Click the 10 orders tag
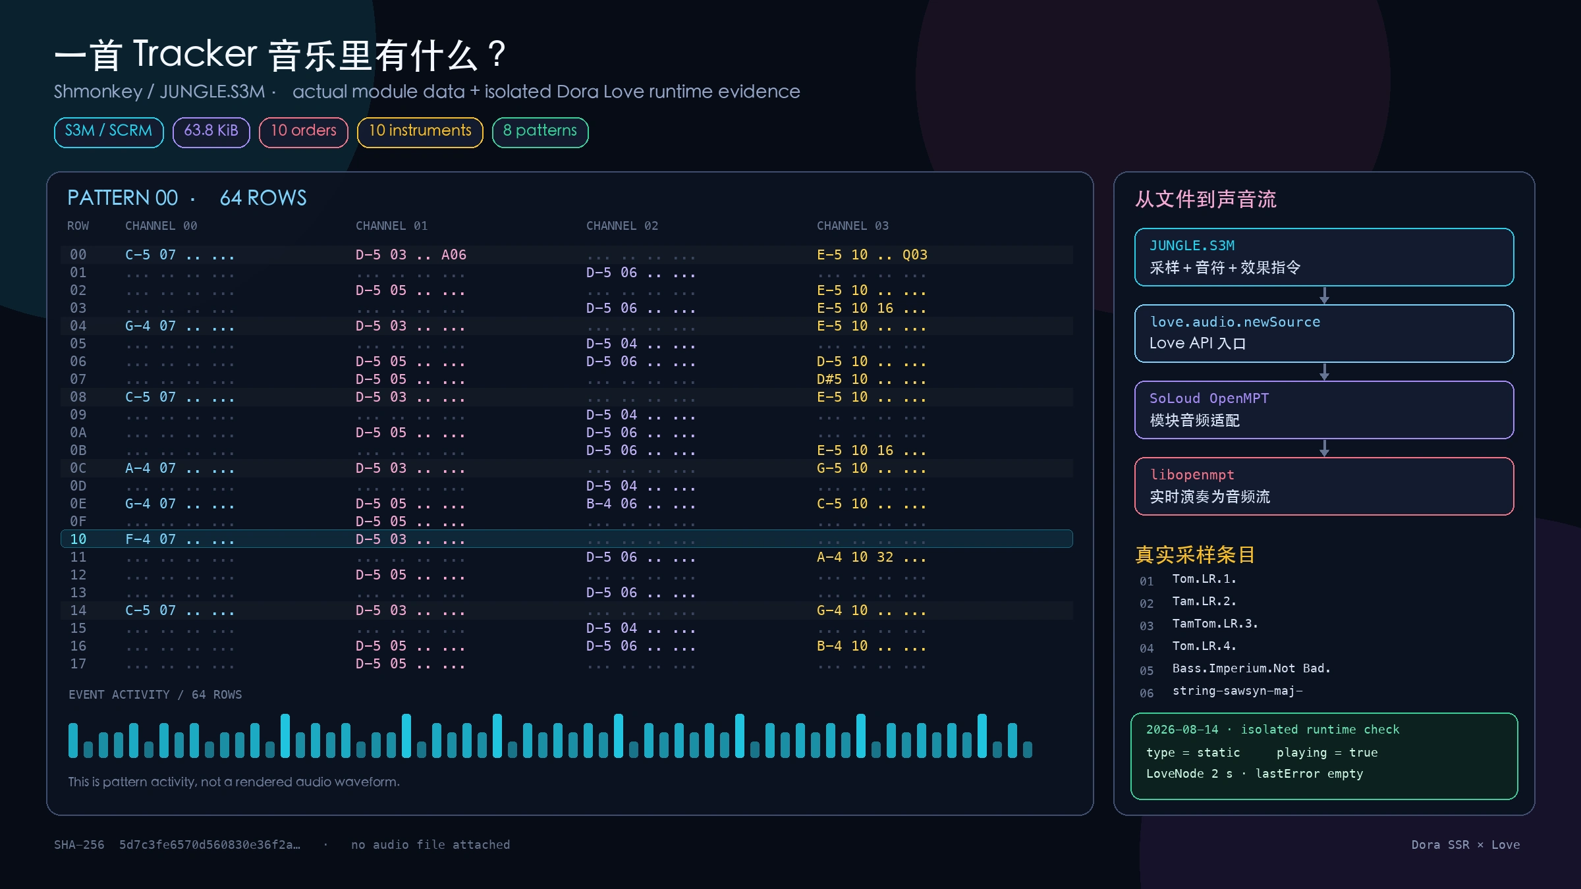This screenshot has height=889, width=1581. (303, 132)
